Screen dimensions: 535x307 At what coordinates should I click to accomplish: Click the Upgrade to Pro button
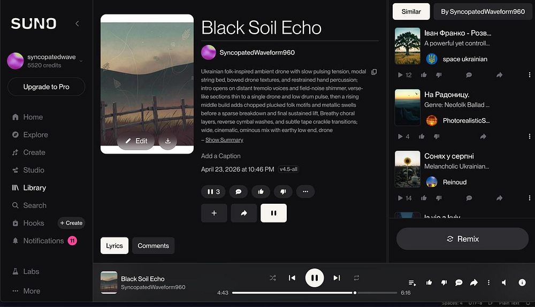tap(47, 87)
